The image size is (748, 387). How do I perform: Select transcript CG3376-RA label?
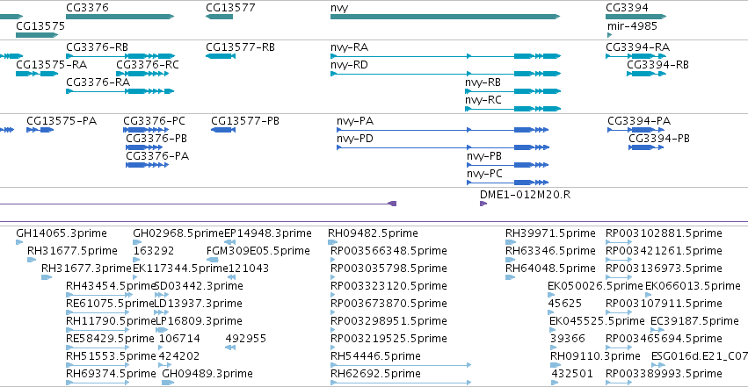point(98,82)
